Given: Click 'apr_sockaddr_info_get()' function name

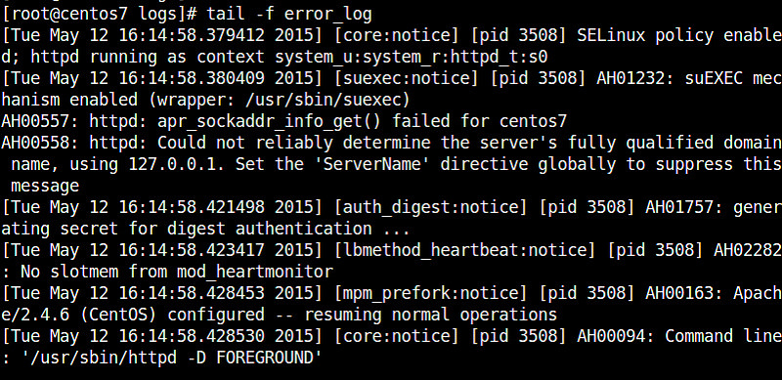Looking at the screenshot, I should pos(269,121).
